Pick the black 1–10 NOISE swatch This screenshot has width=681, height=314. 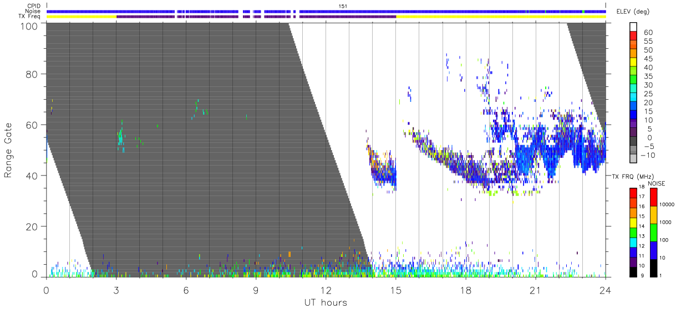point(653,267)
